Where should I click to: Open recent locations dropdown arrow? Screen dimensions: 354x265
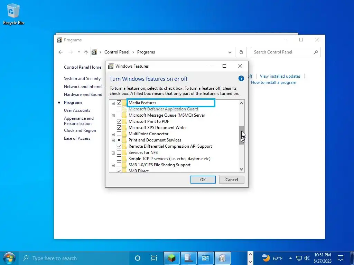tap(79, 52)
